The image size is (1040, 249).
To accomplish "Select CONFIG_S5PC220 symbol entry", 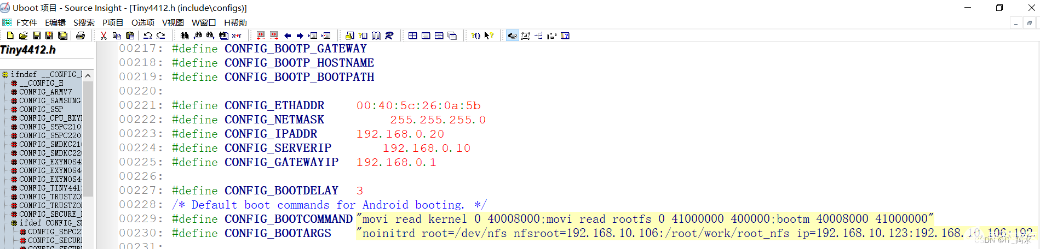I will pyautogui.click(x=50, y=135).
